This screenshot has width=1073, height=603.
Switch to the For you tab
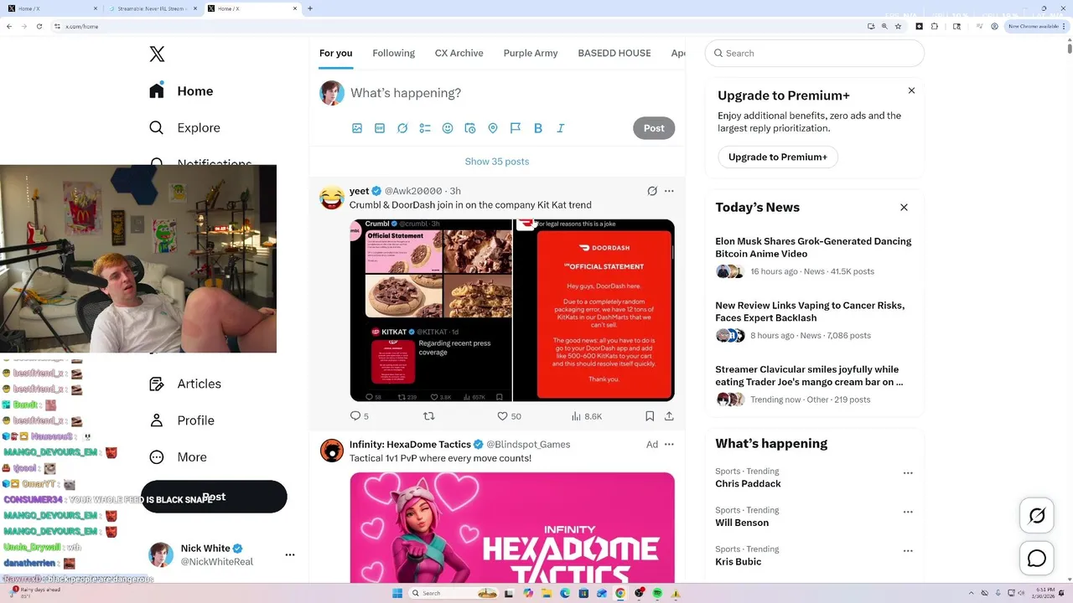335,53
